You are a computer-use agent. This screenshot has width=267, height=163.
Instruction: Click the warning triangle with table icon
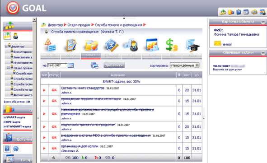tap(50, 45)
